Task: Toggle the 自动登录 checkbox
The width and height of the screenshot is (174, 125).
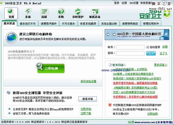Action: click(x=148, y=47)
